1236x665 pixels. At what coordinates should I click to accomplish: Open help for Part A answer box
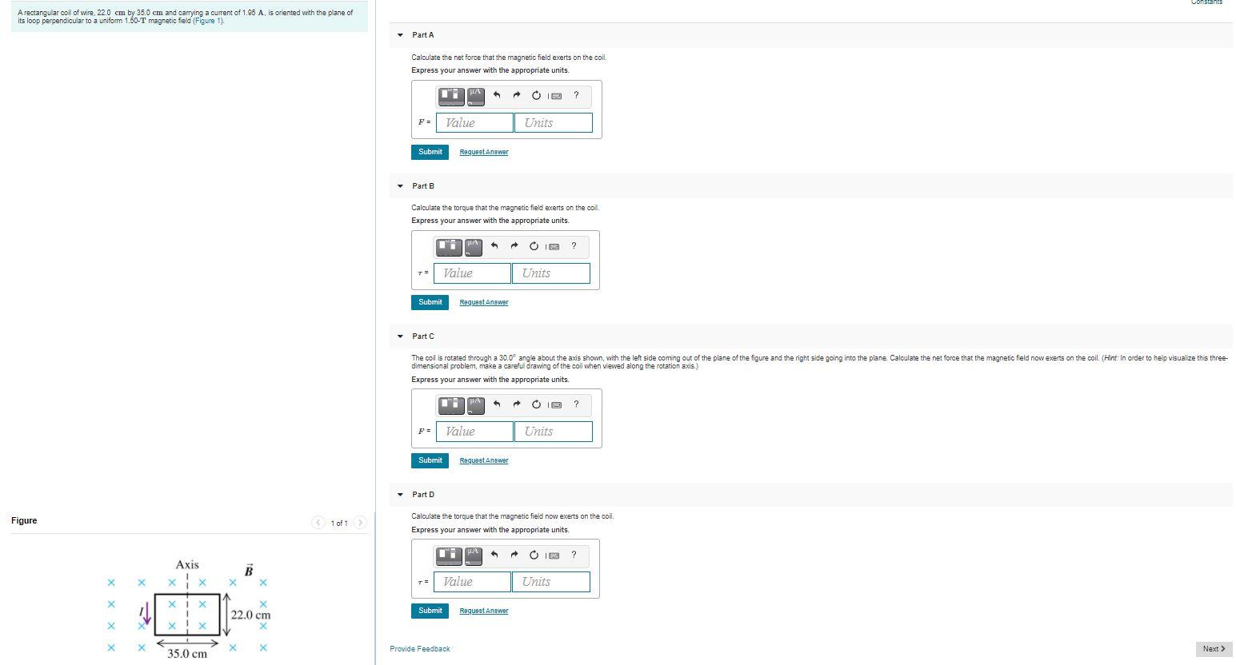(576, 95)
